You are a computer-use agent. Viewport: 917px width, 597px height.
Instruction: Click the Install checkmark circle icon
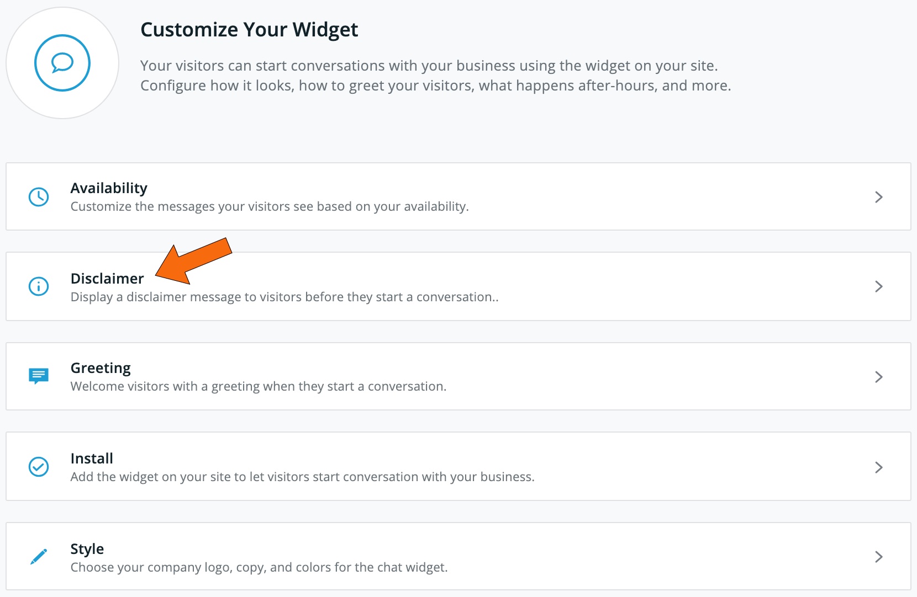pos(39,467)
